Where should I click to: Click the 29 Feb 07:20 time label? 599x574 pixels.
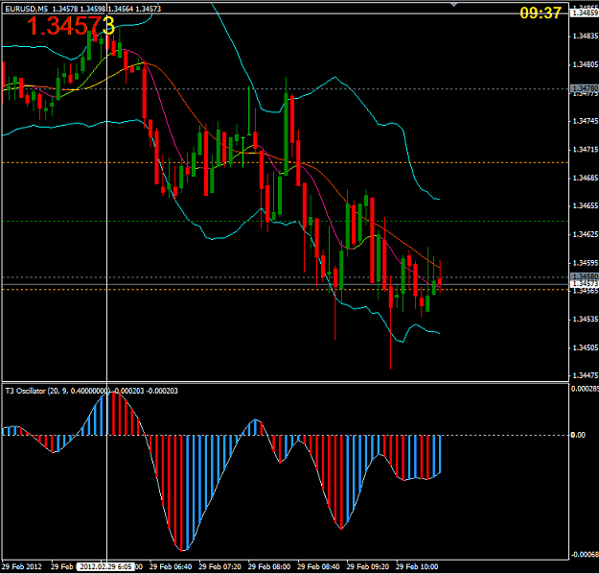(x=219, y=566)
